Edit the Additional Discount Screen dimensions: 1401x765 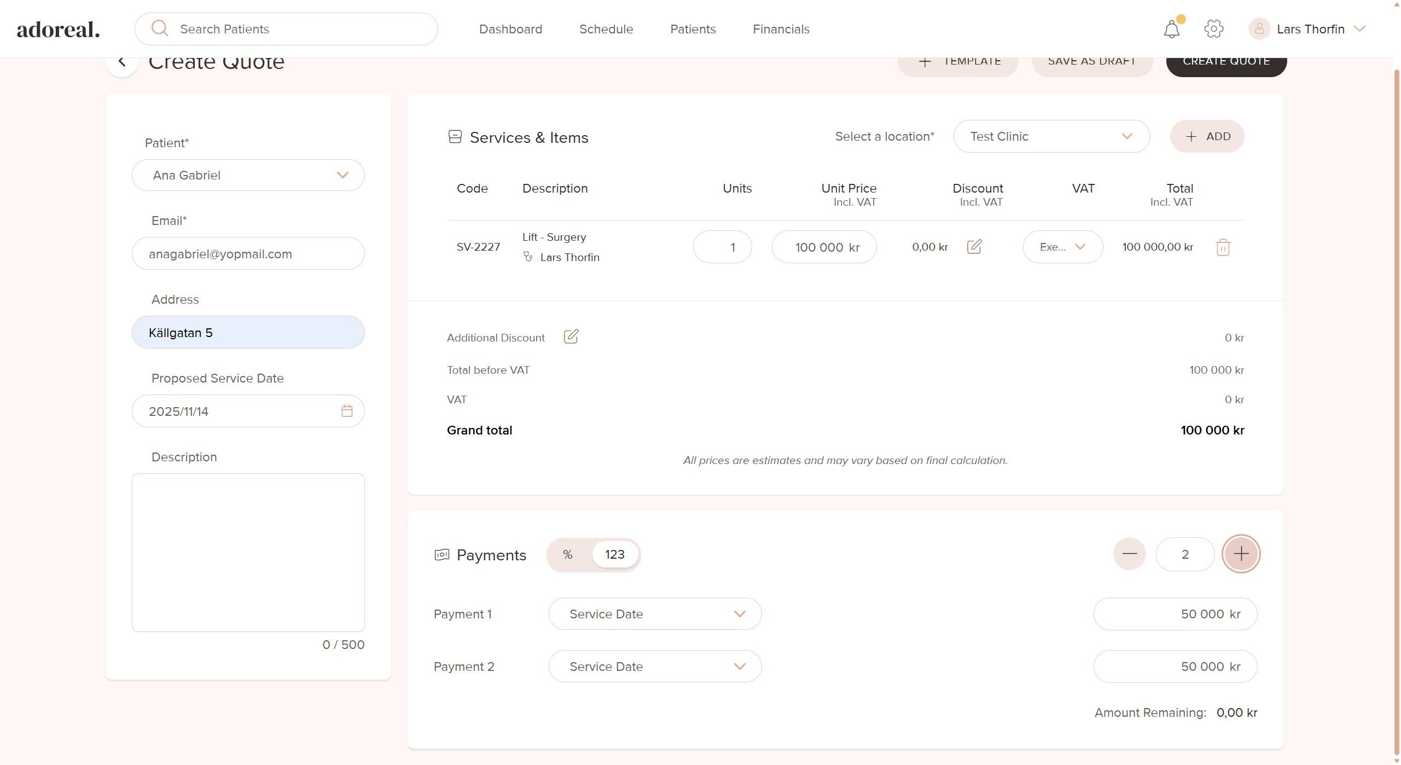[571, 337]
